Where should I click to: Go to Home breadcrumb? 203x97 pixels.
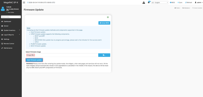point(177,8)
